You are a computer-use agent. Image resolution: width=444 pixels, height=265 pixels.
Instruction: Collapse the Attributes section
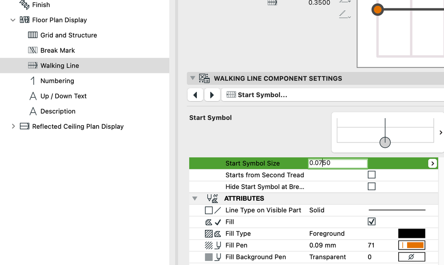195,198
